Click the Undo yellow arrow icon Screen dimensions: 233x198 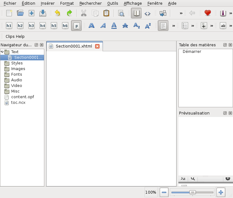click(x=57, y=13)
